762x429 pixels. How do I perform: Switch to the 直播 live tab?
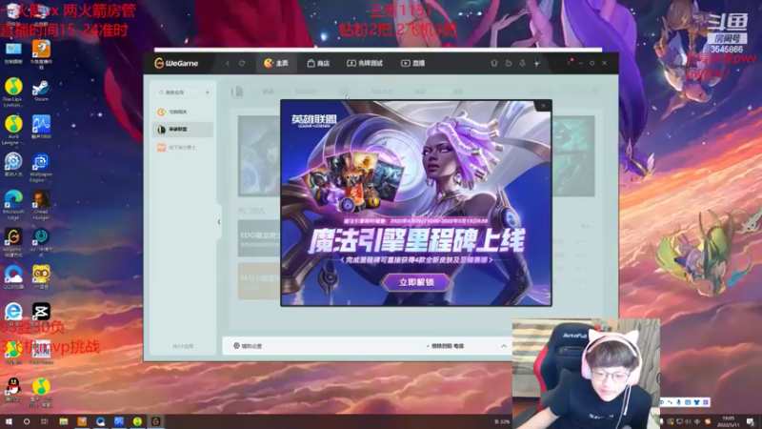[x=412, y=63]
